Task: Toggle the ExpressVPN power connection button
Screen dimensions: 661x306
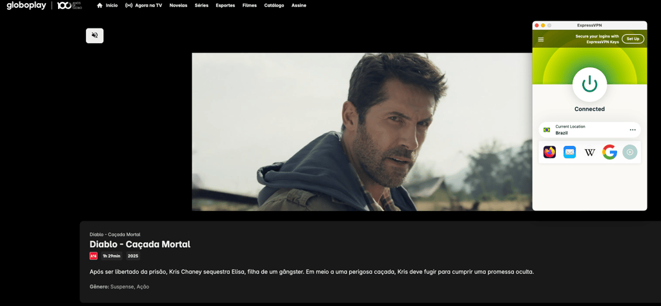Action: [589, 85]
